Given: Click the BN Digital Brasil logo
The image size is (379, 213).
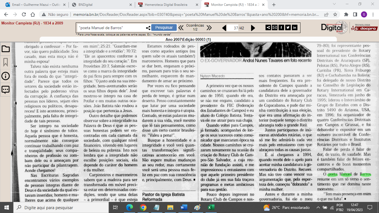Looking at the screenshot, I should tap(334, 27).
